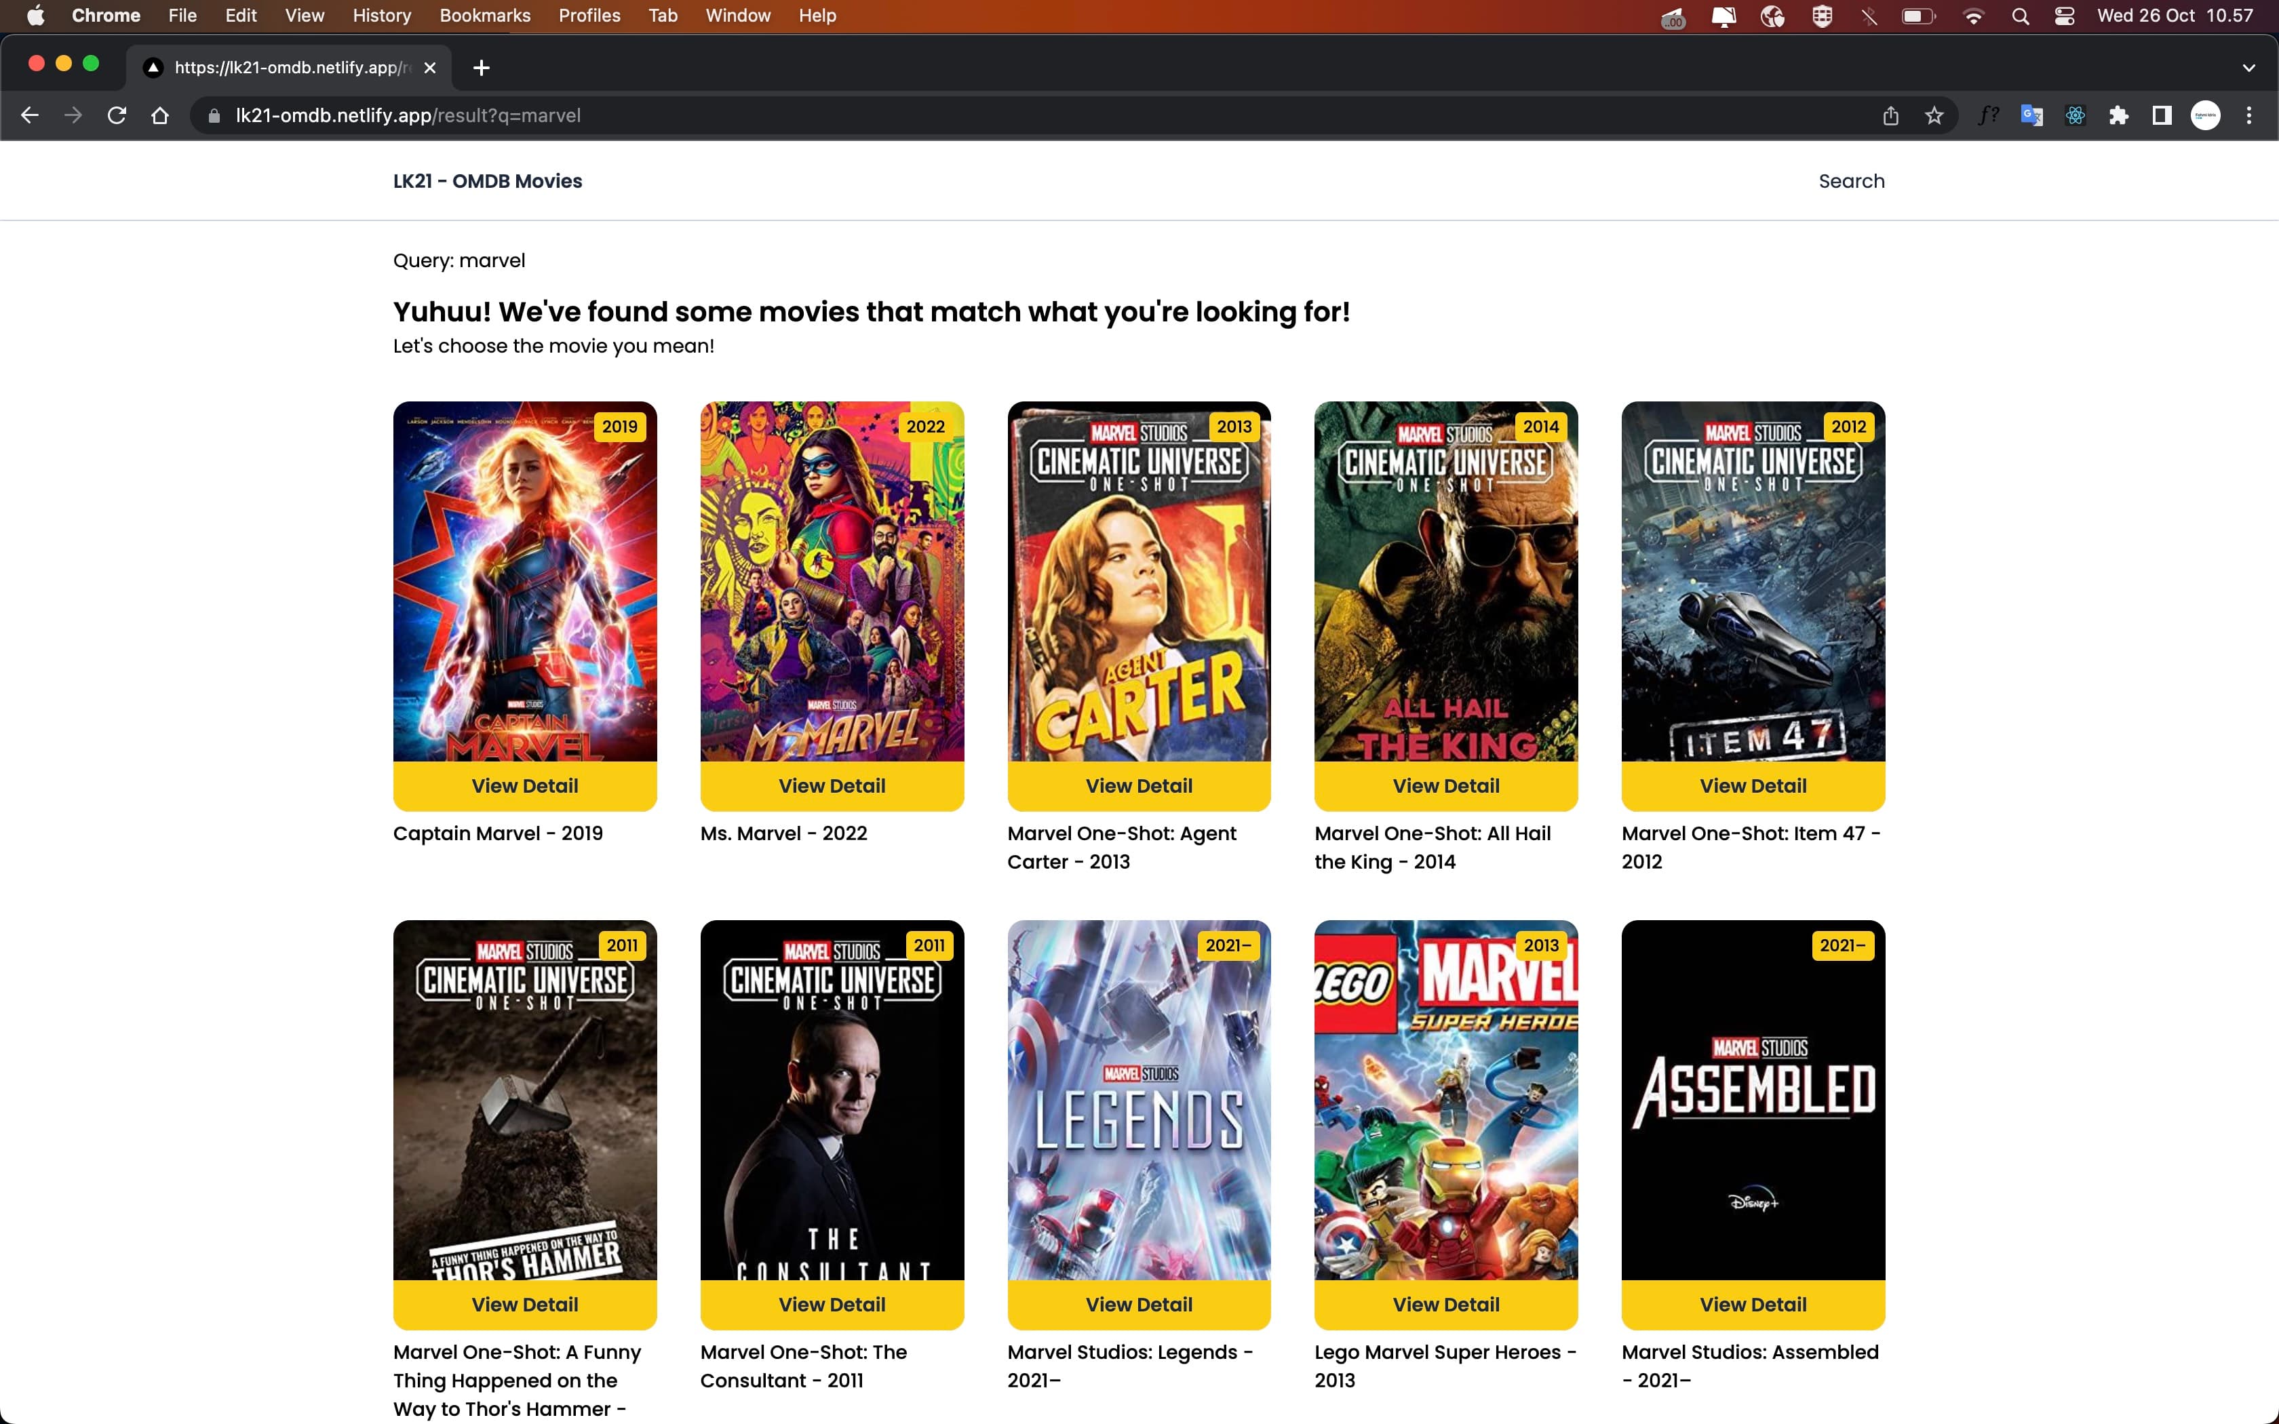Open the Chrome application menu
The height and width of the screenshot is (1424, 2279).
106,15
